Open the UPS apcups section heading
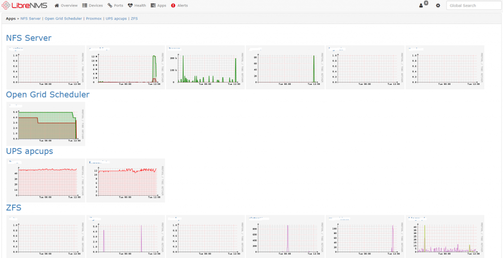The image size is (503, 258). tap(29, 151)
